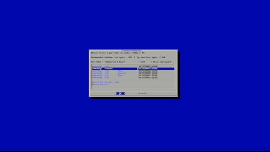The height and width of the screenshot is (152, 270).
Task: Choose the partition row labeled Android
Action: point(133,73)
